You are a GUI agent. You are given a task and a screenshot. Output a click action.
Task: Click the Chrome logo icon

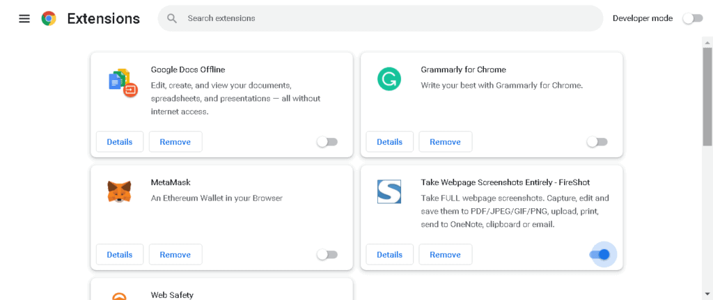49,18
